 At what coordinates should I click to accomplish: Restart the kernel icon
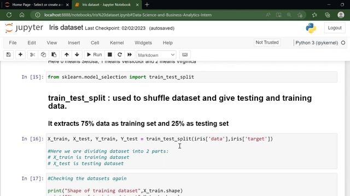tap(120, 54)
